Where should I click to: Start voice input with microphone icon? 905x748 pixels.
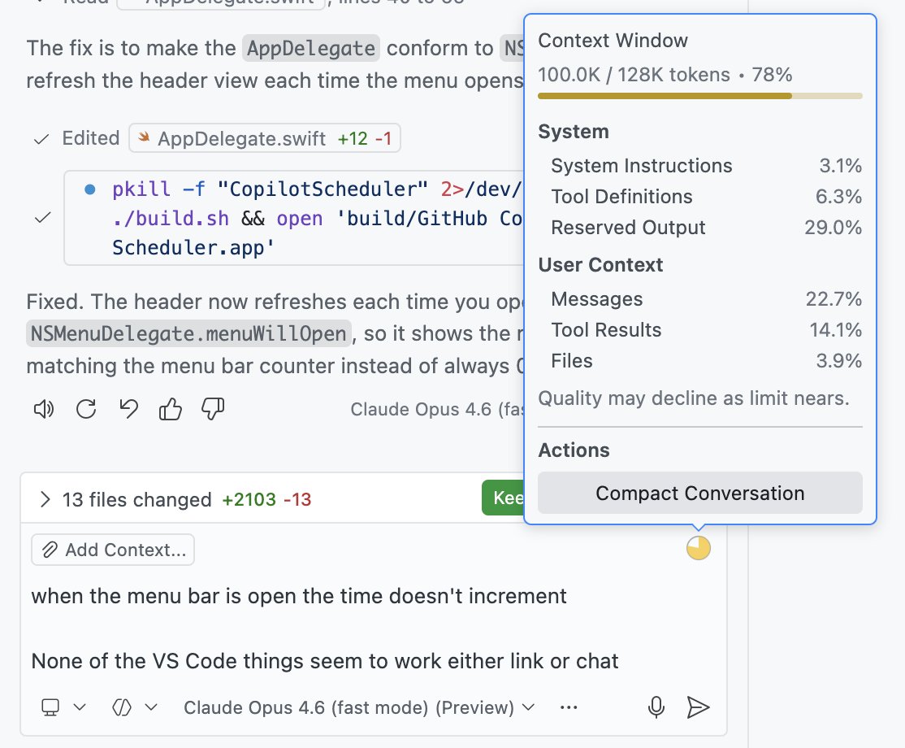coord(656,707)
